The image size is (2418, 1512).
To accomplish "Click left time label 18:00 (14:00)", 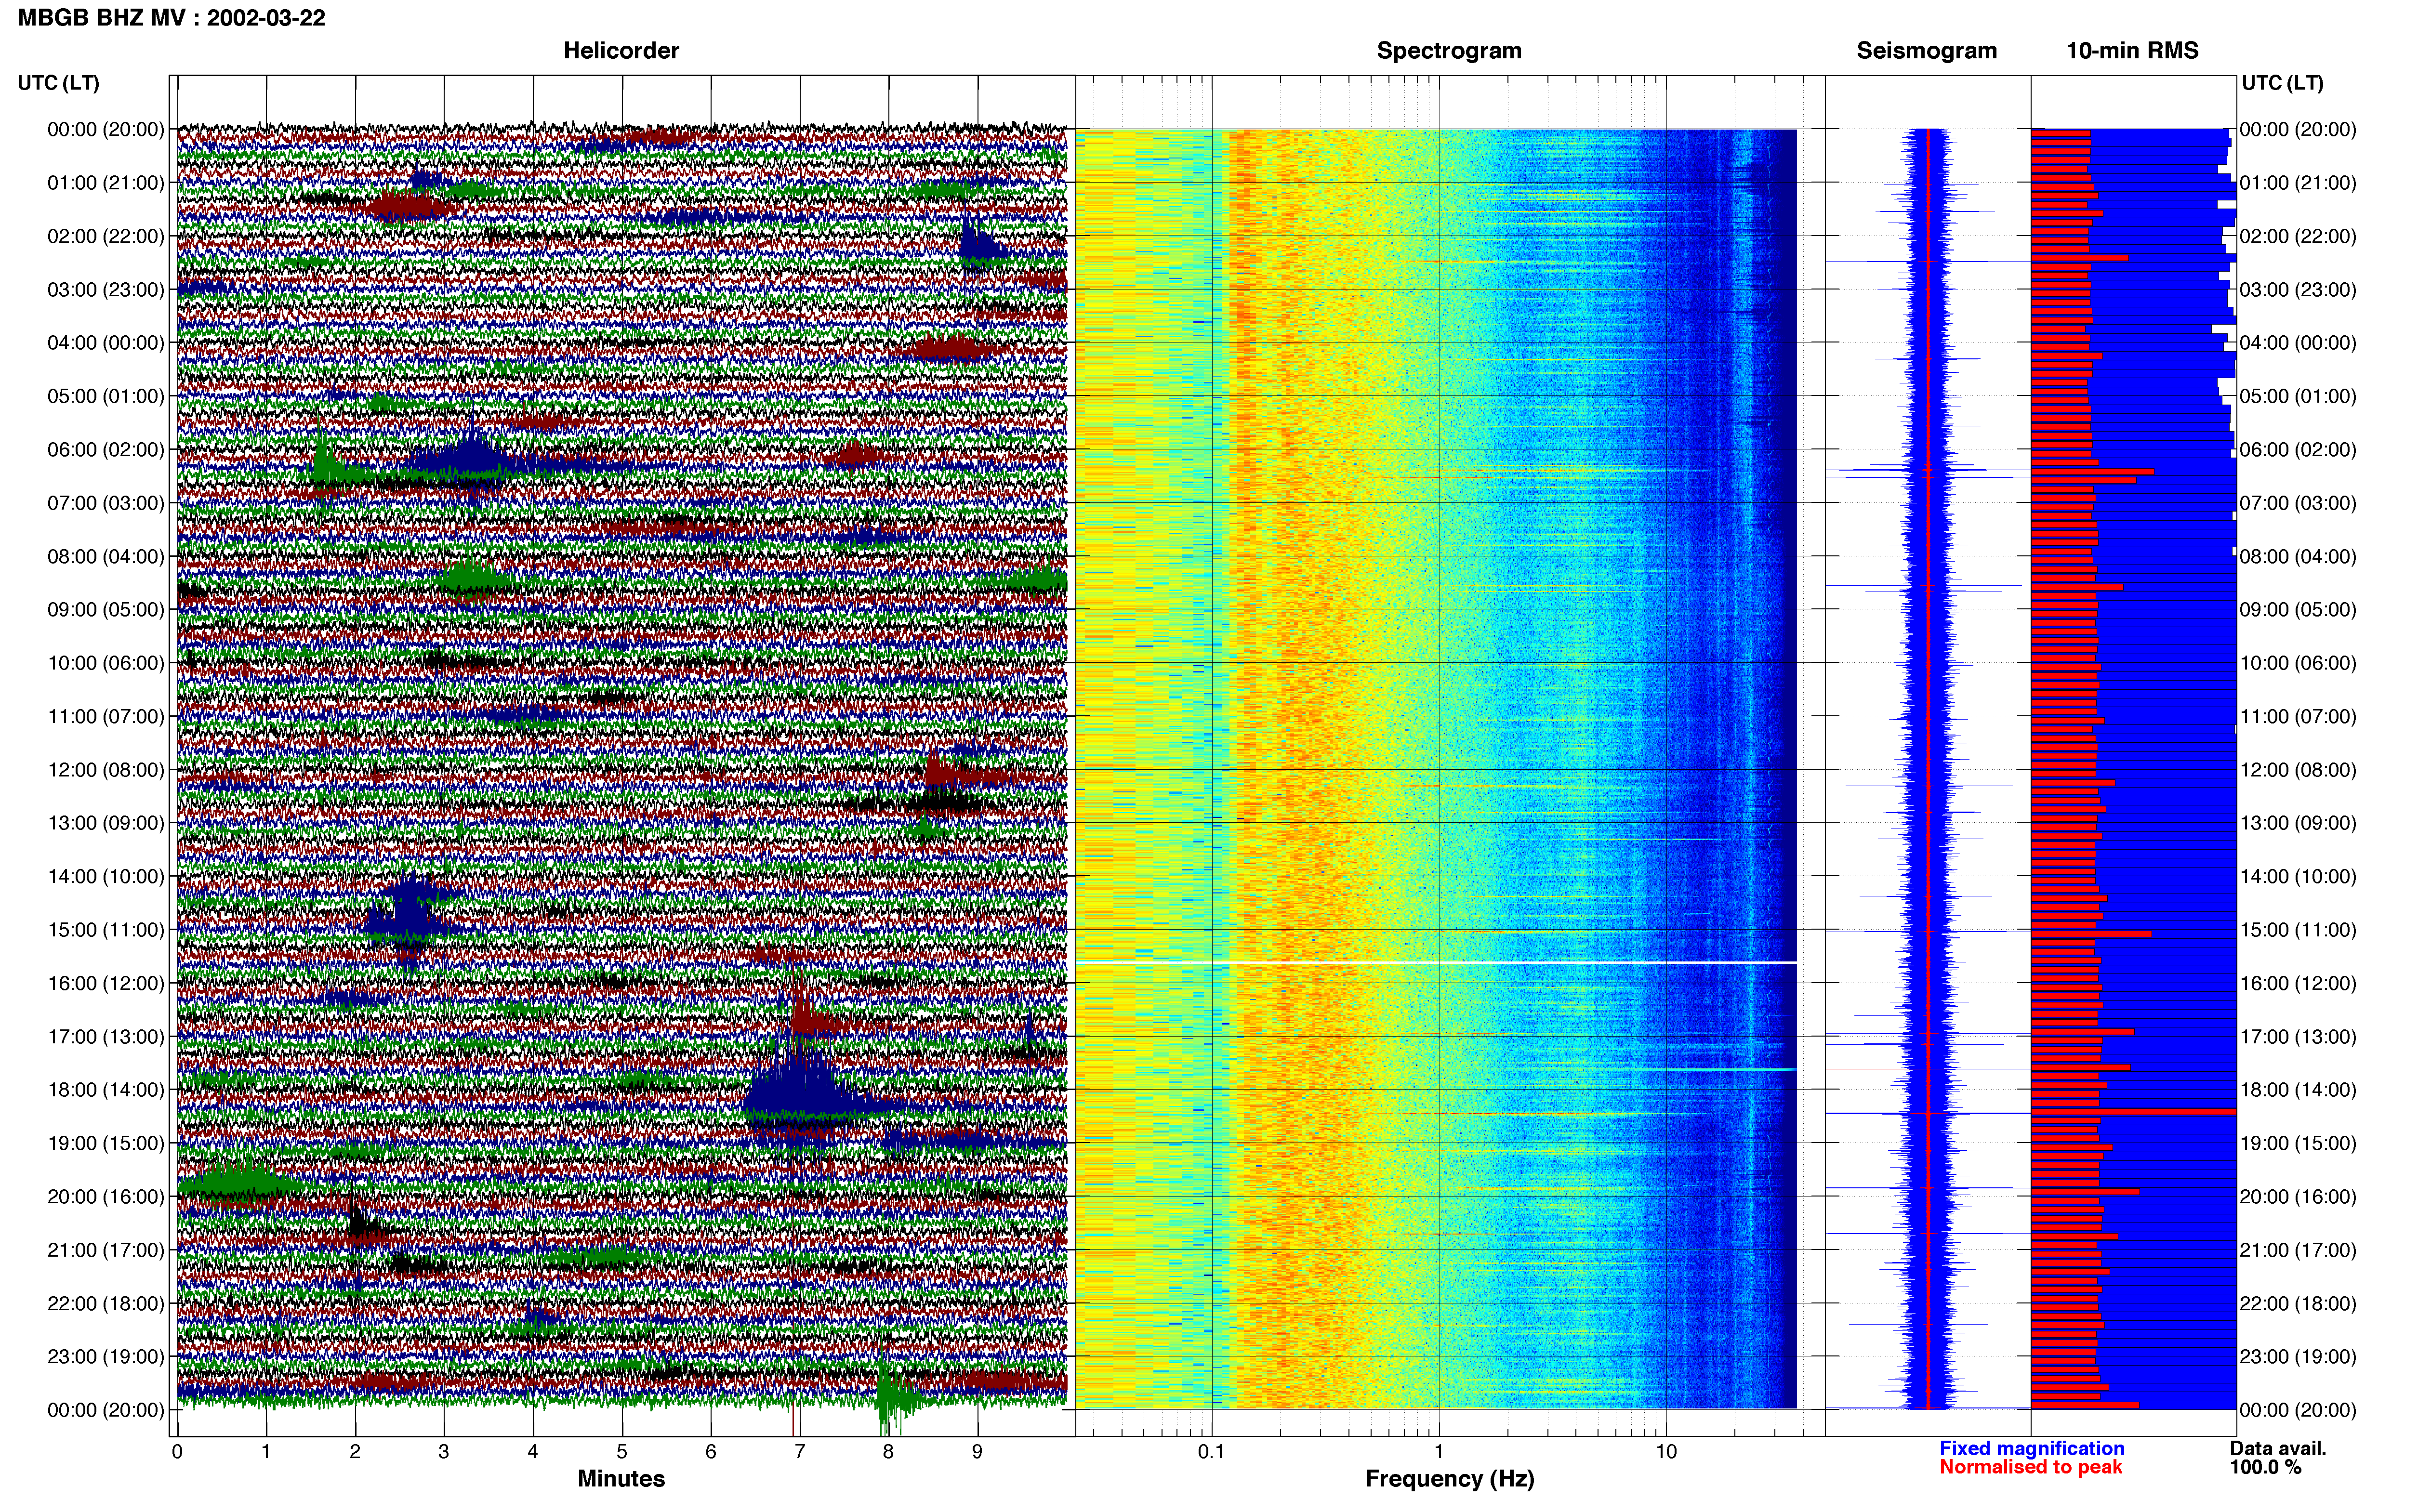I will tap(106, 1089).
